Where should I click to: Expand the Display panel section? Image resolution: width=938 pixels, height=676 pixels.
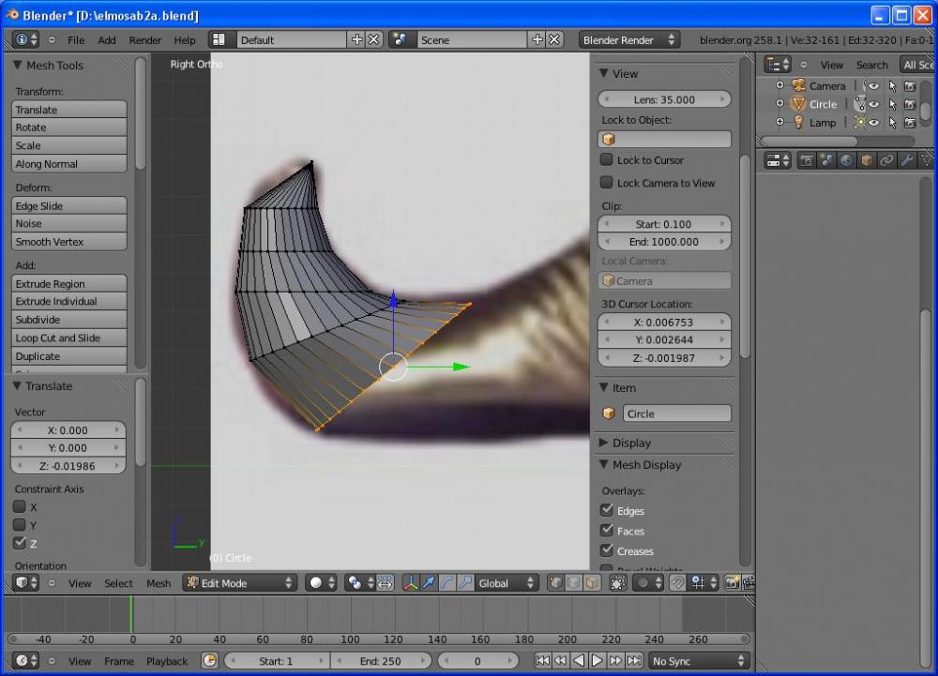click(x=630, y=443)
